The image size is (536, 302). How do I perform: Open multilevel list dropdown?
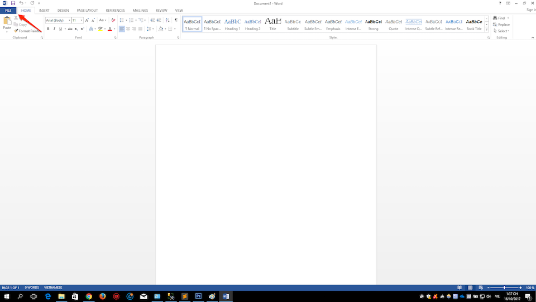145,20
